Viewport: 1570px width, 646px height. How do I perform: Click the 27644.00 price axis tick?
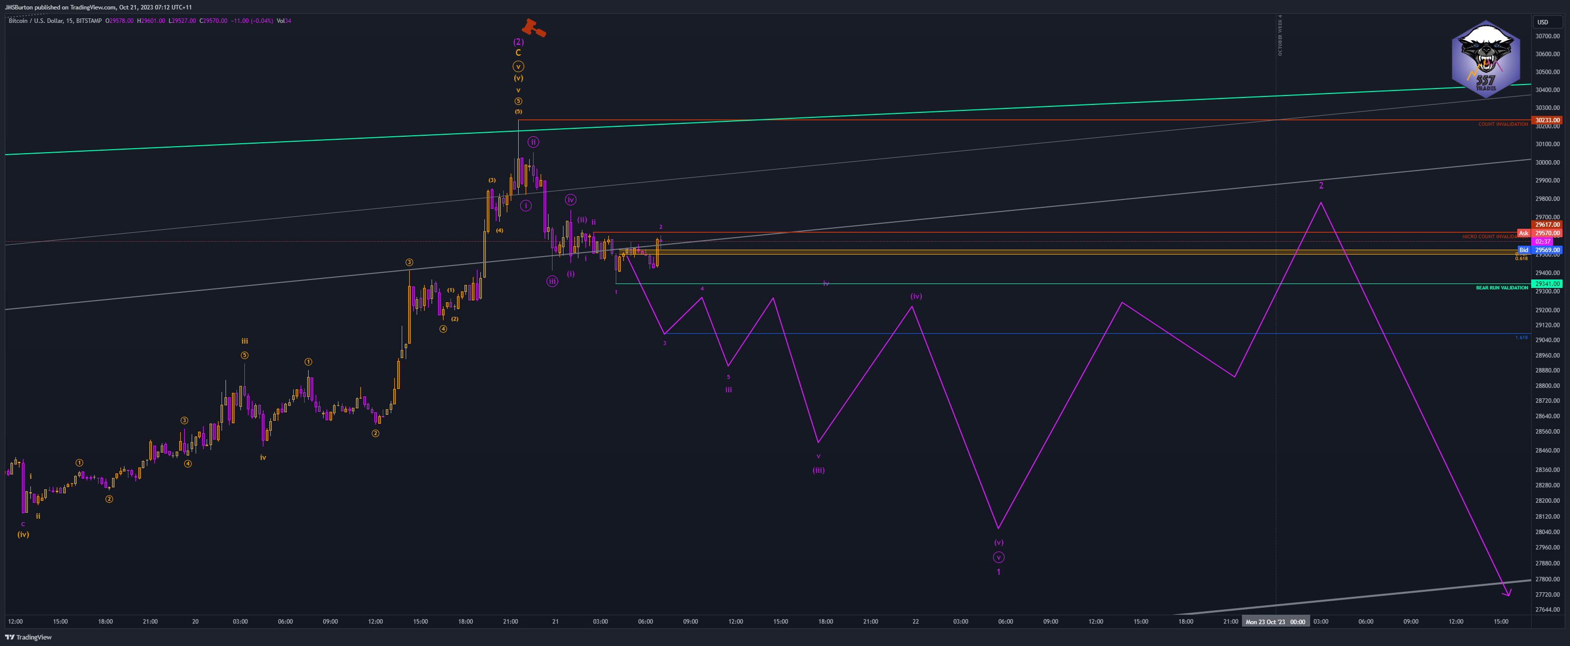pos(1548,610)
